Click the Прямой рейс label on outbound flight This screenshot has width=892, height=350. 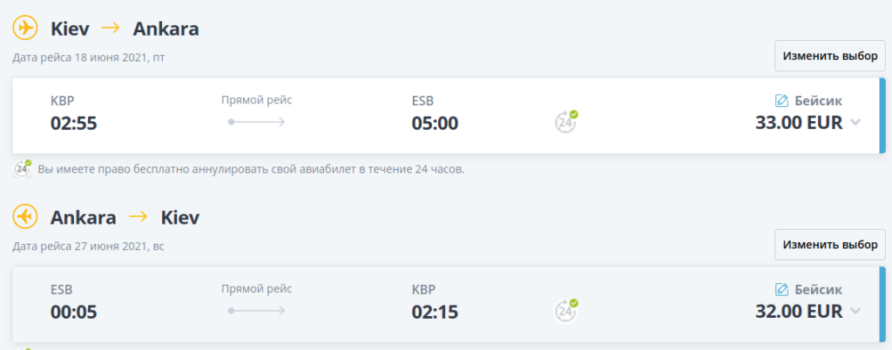[256, 100]
